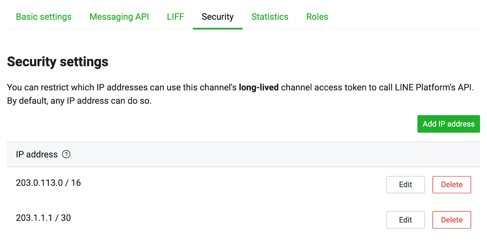The width and height of the screenshot is (487, 247).
Task: Edit the 203.0.113.0 / 16 entry
Action: point(406,185)
